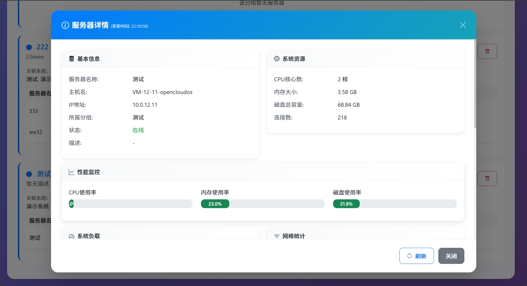The image size is (527, 286).
Task: Click the 22eeee description under group 222
Action: (x=35, y=57)
